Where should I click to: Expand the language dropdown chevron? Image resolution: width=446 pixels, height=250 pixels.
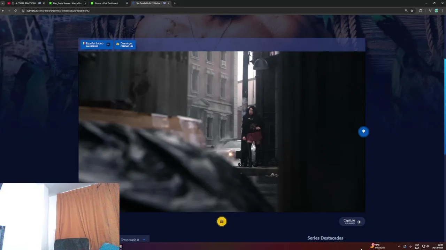108,44
